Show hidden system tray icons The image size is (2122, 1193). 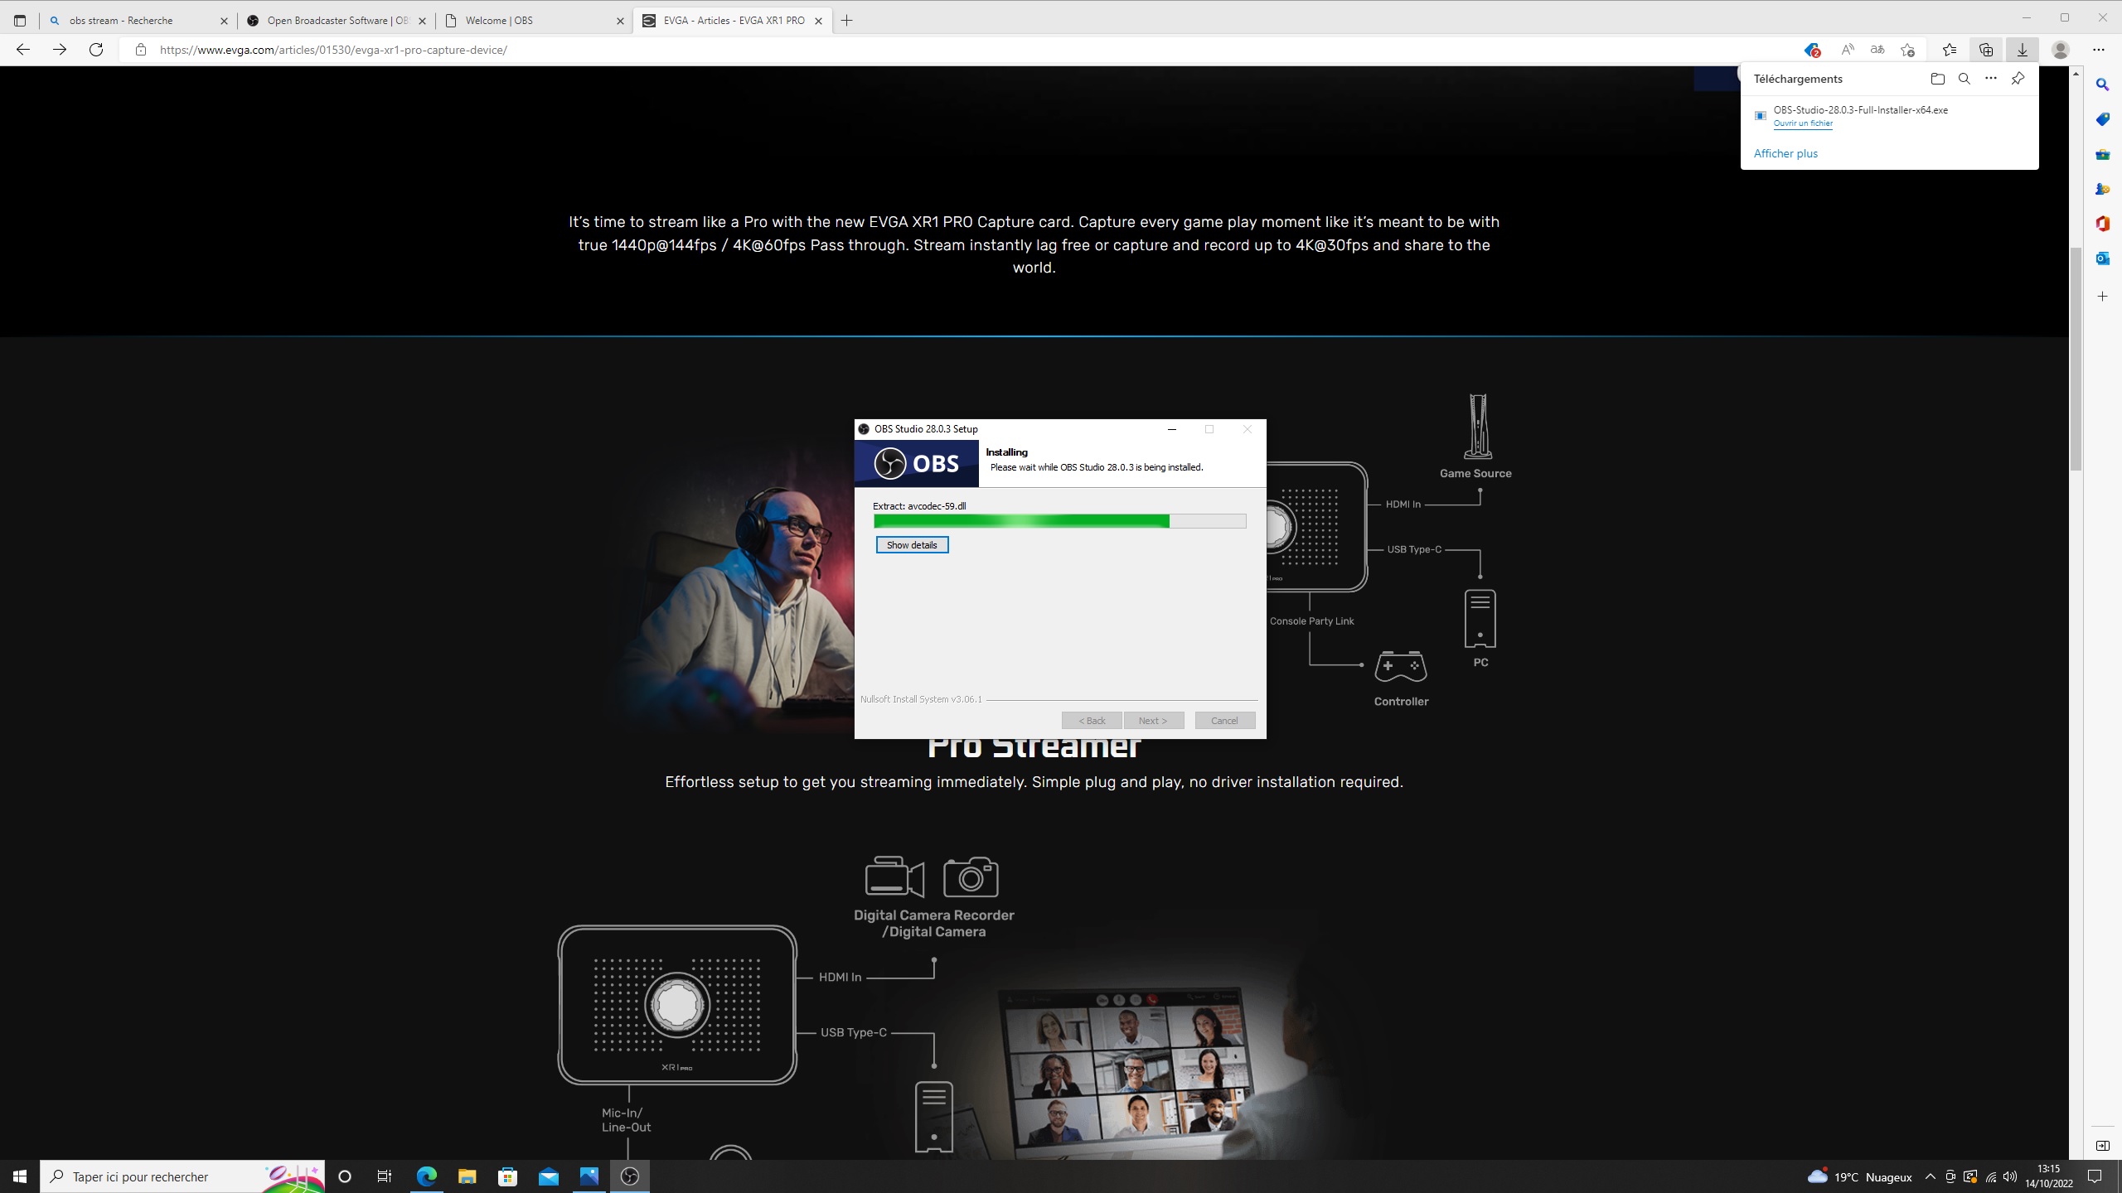coord(1930,1176)
